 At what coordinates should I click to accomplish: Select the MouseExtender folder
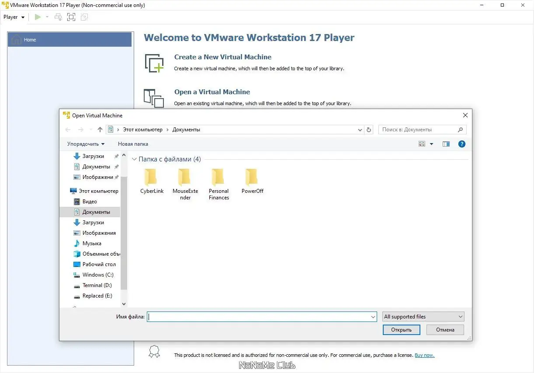(185, 184)
